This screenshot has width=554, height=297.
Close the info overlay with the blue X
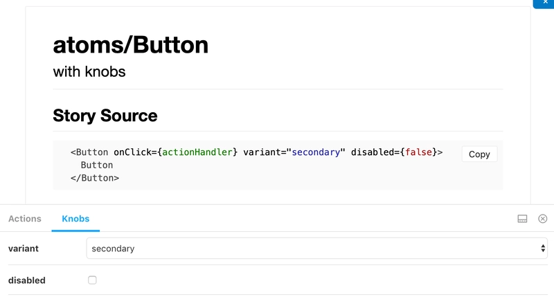(x=545, y=3)
